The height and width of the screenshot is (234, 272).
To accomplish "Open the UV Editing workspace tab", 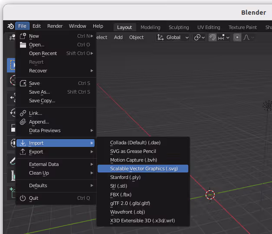I will coord(209,27).
